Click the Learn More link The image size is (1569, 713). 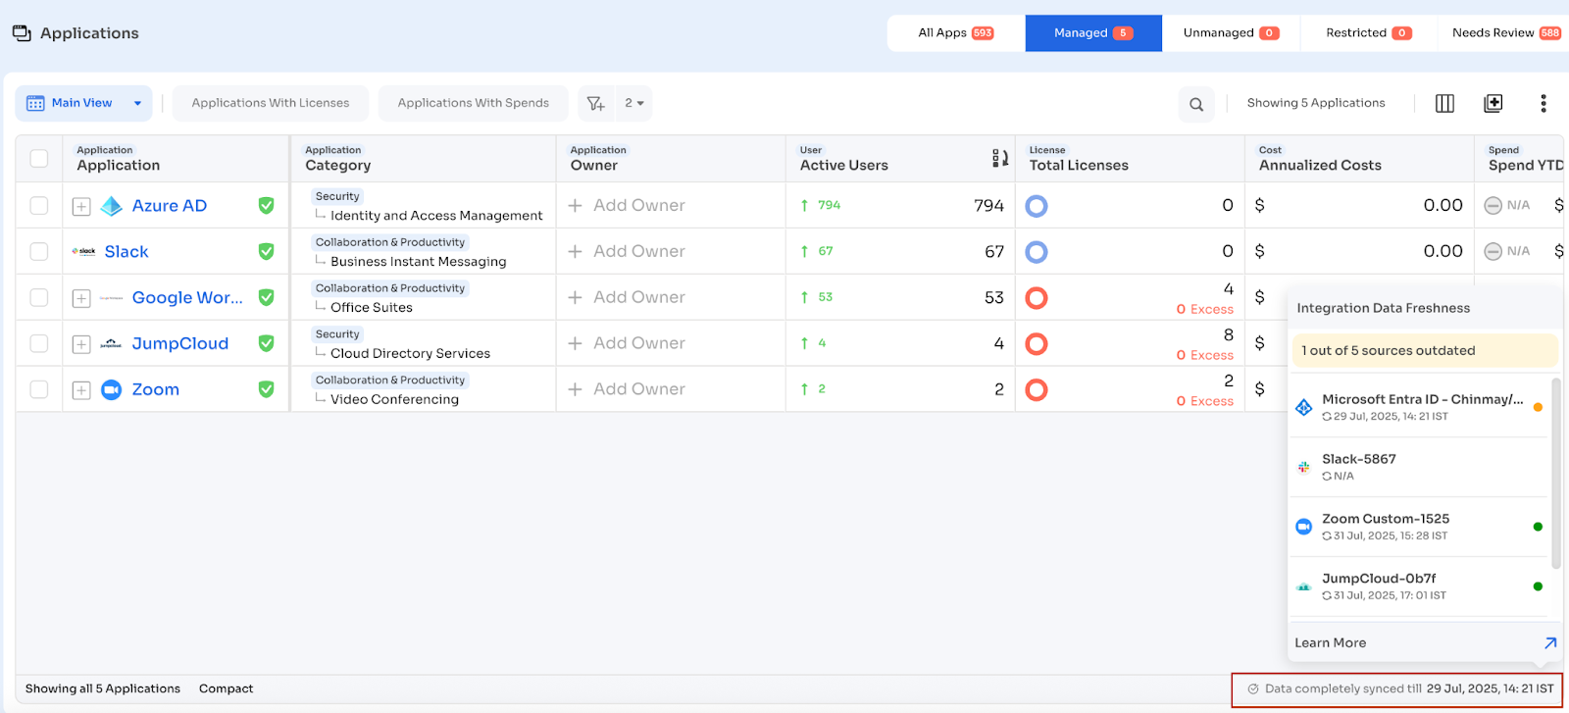[1331, 643]
